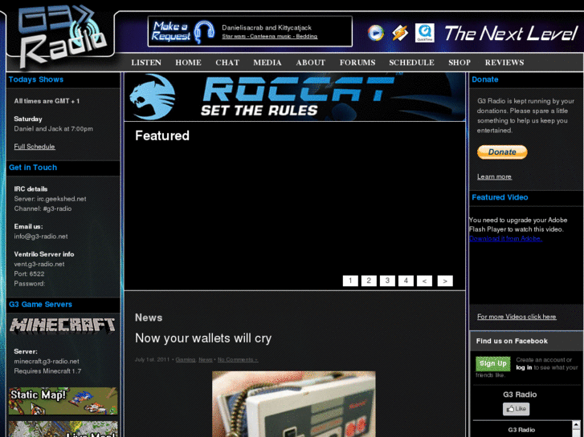
Task: Click the Facebook Like thumbs-up button
Action: click(x=516, y=409)
